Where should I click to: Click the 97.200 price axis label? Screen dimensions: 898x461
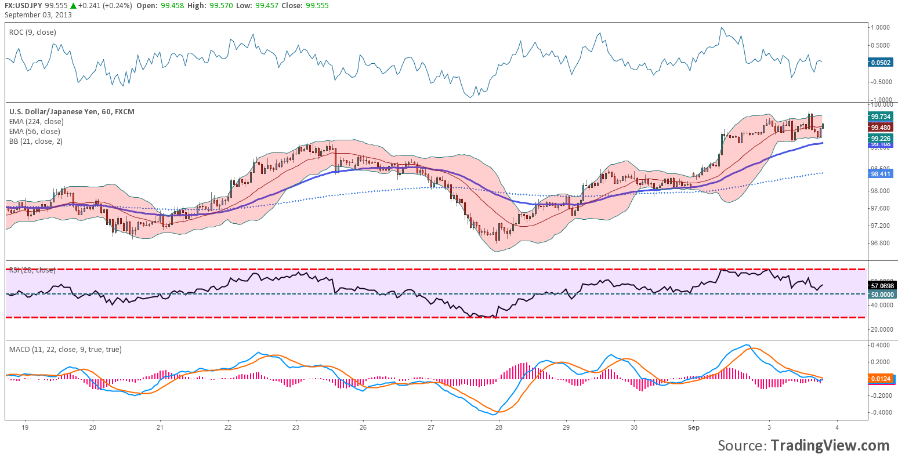(x=881, y=226)
